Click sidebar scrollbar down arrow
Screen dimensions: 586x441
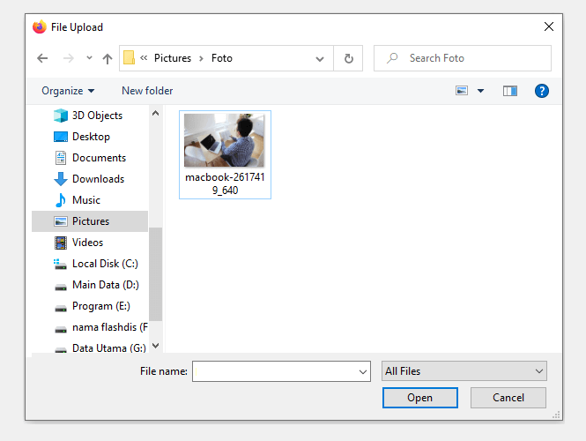pyautogui.click(x=155, y=346)
